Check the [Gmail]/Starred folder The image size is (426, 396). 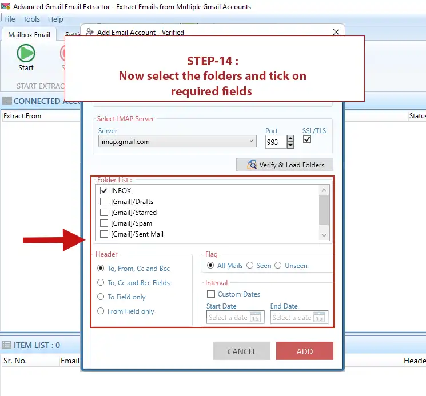[104, 212]
